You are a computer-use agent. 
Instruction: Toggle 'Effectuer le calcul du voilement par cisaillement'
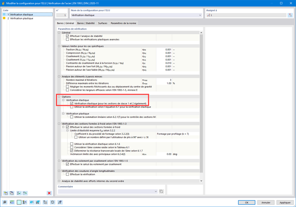click(x=67, y=164)
